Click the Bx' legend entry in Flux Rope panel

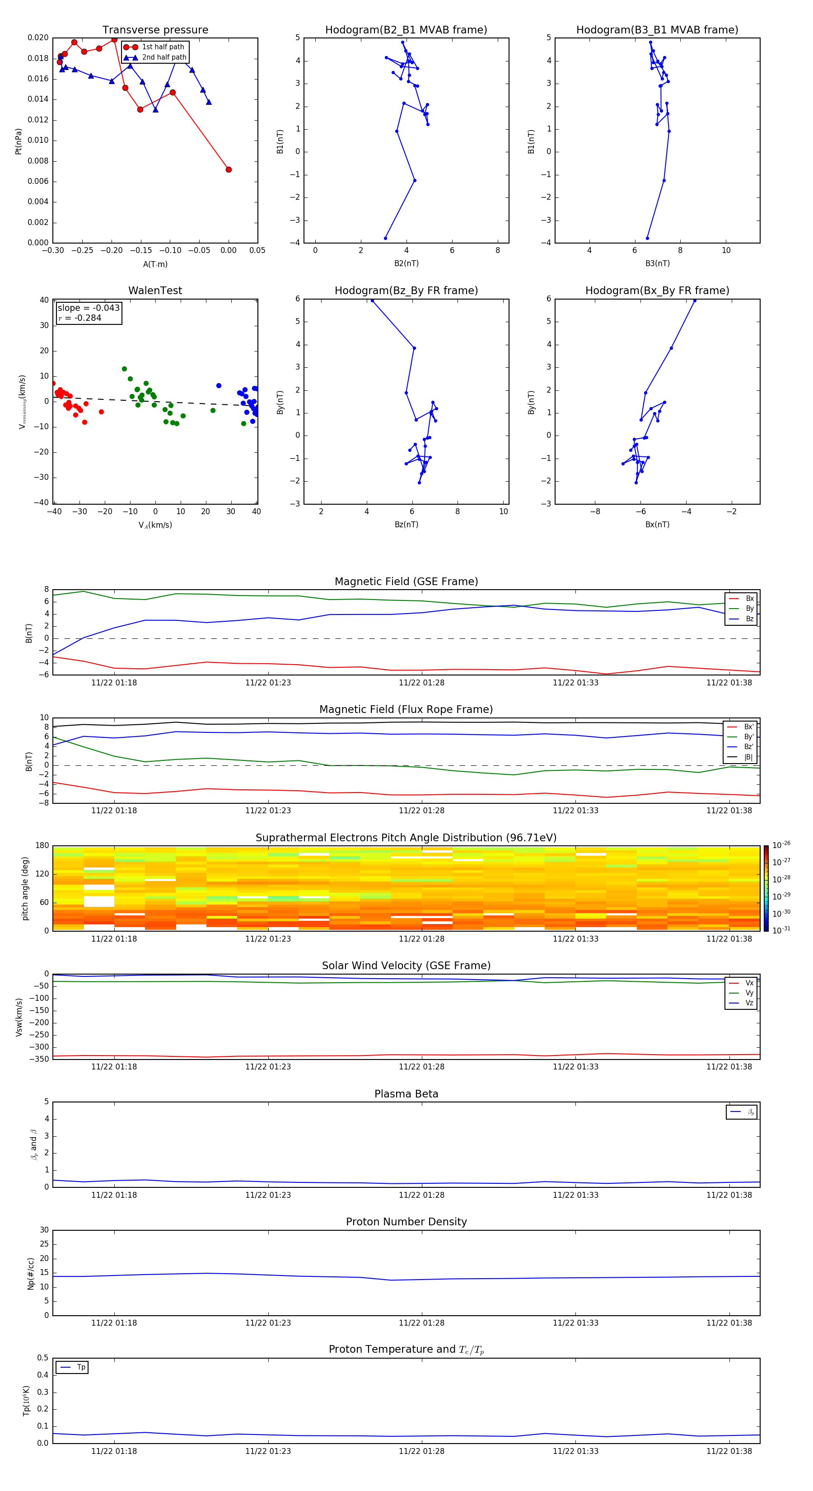click(x=741, y=727)
